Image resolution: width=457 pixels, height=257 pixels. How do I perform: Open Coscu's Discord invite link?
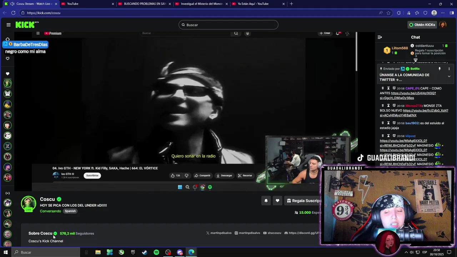tap(303, 233)
